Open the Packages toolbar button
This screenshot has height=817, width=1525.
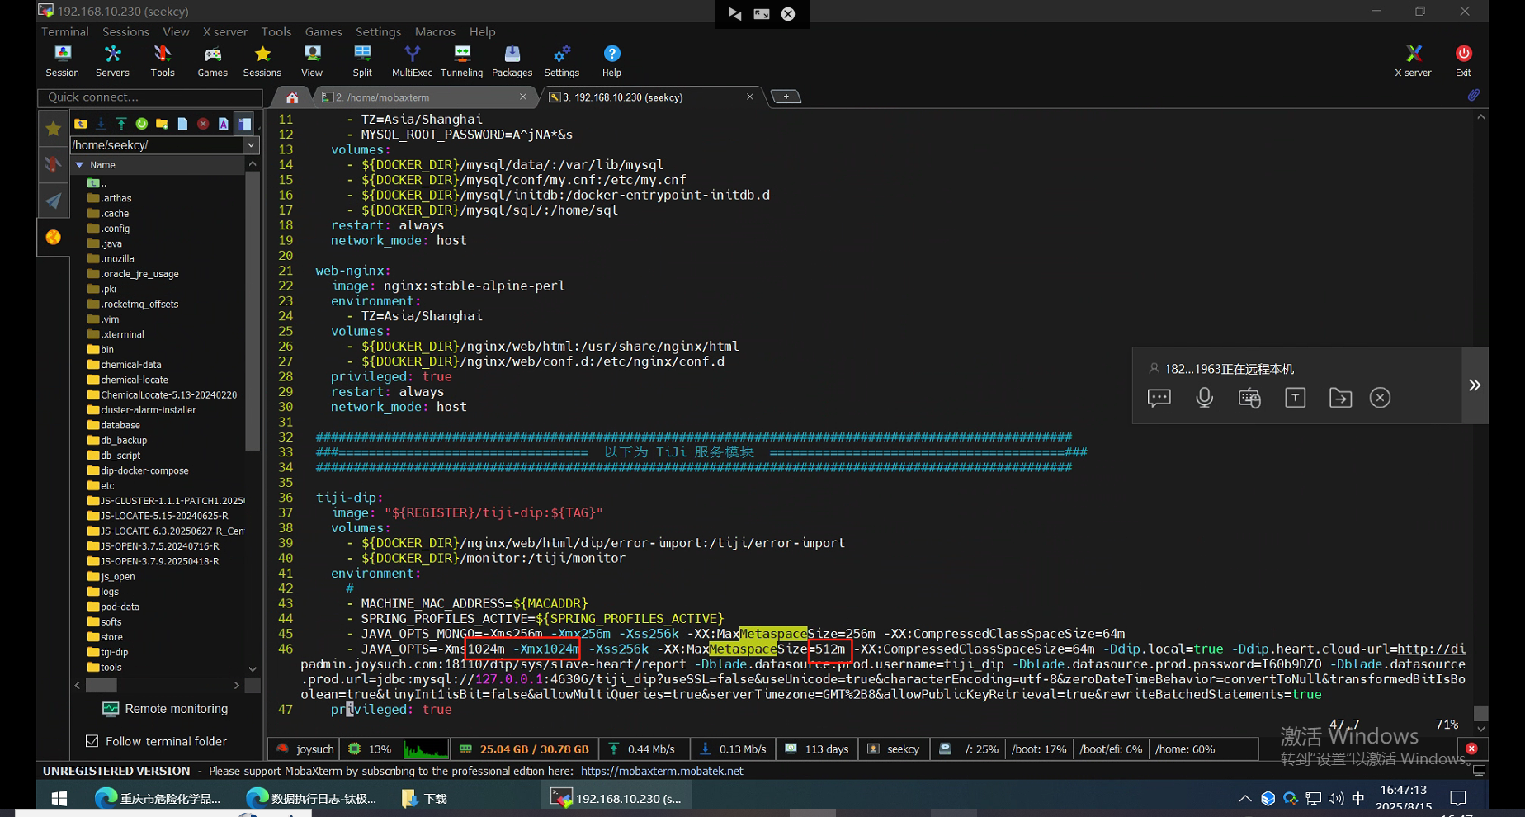click(x=512, y=61)
